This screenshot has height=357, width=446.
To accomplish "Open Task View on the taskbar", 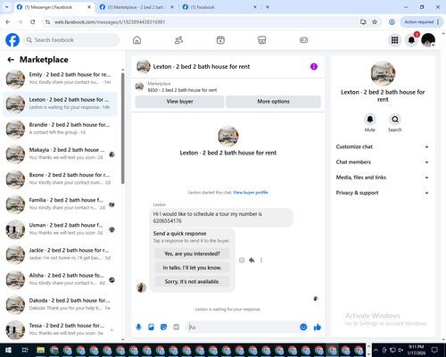I will coord(25,350).
